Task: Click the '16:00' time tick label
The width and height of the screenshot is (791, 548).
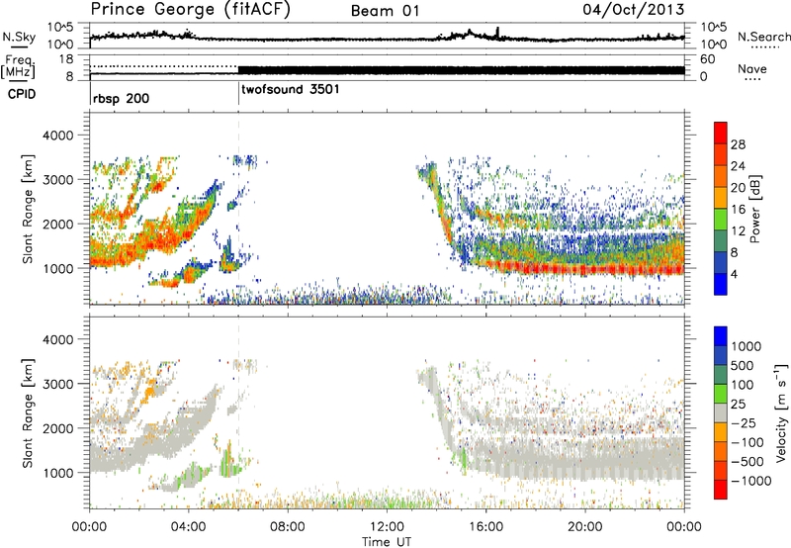Action: click(x=485, y=527)
